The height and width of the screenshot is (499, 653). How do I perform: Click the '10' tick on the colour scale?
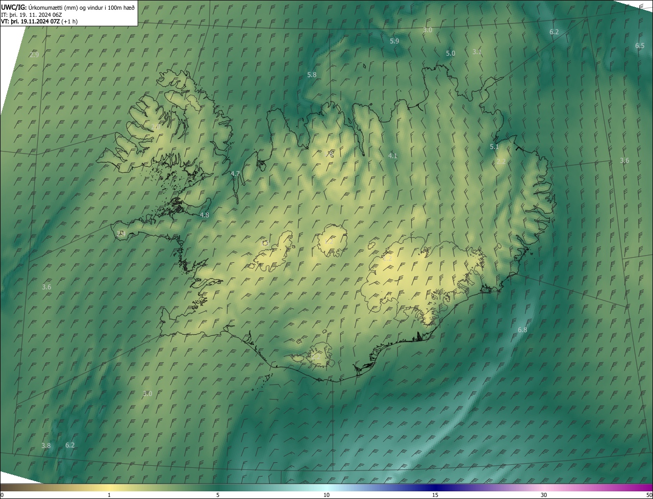(326, 495)
